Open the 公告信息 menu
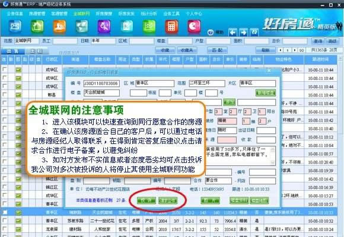The width and height of the screenshot is (344, 237). (15, 14)
